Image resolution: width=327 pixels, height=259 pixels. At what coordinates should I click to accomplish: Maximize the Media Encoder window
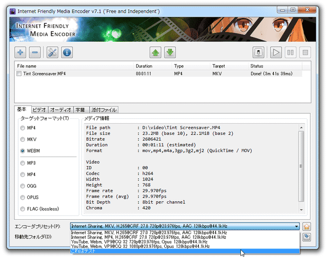292,10
